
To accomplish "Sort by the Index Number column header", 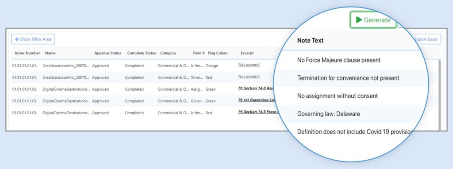I will point(27,53).
